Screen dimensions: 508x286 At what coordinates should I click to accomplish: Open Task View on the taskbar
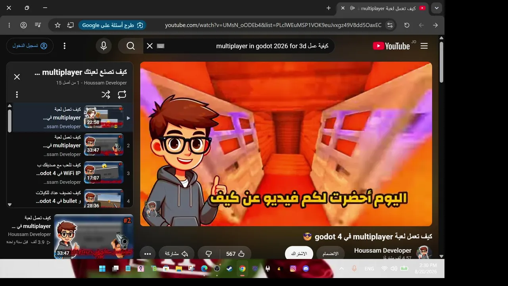(115, 269)
